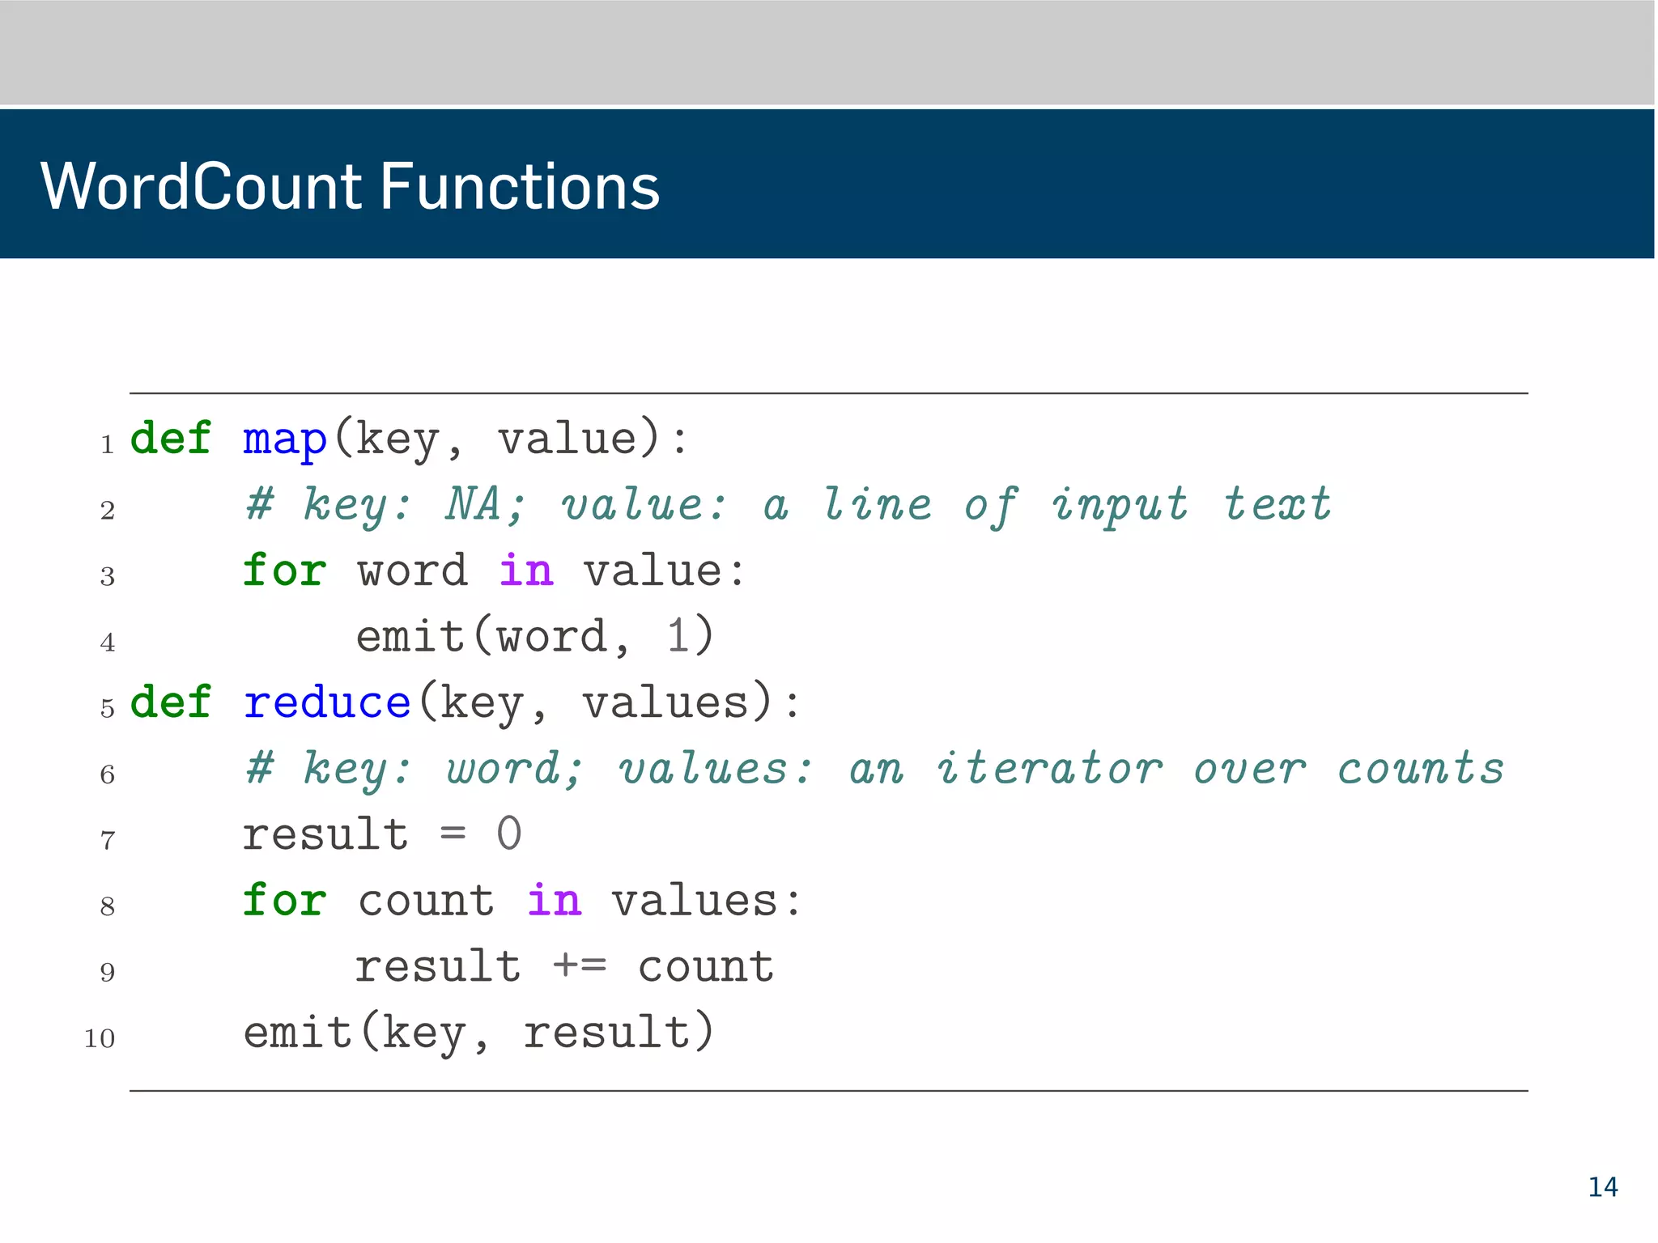Click the code line 'def map(key, value):'

(x=409, y=440)
